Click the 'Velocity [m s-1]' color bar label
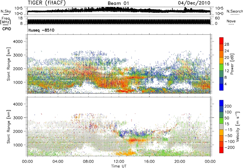 [238, 126]
